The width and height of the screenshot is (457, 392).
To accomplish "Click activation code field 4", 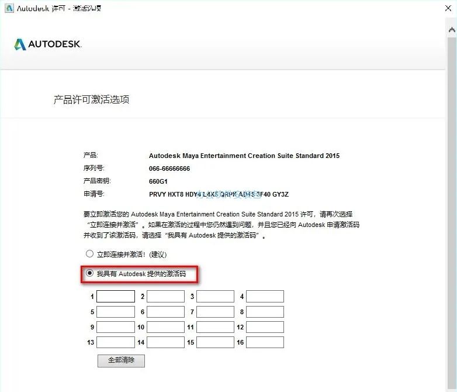I will tap(265, 296).
